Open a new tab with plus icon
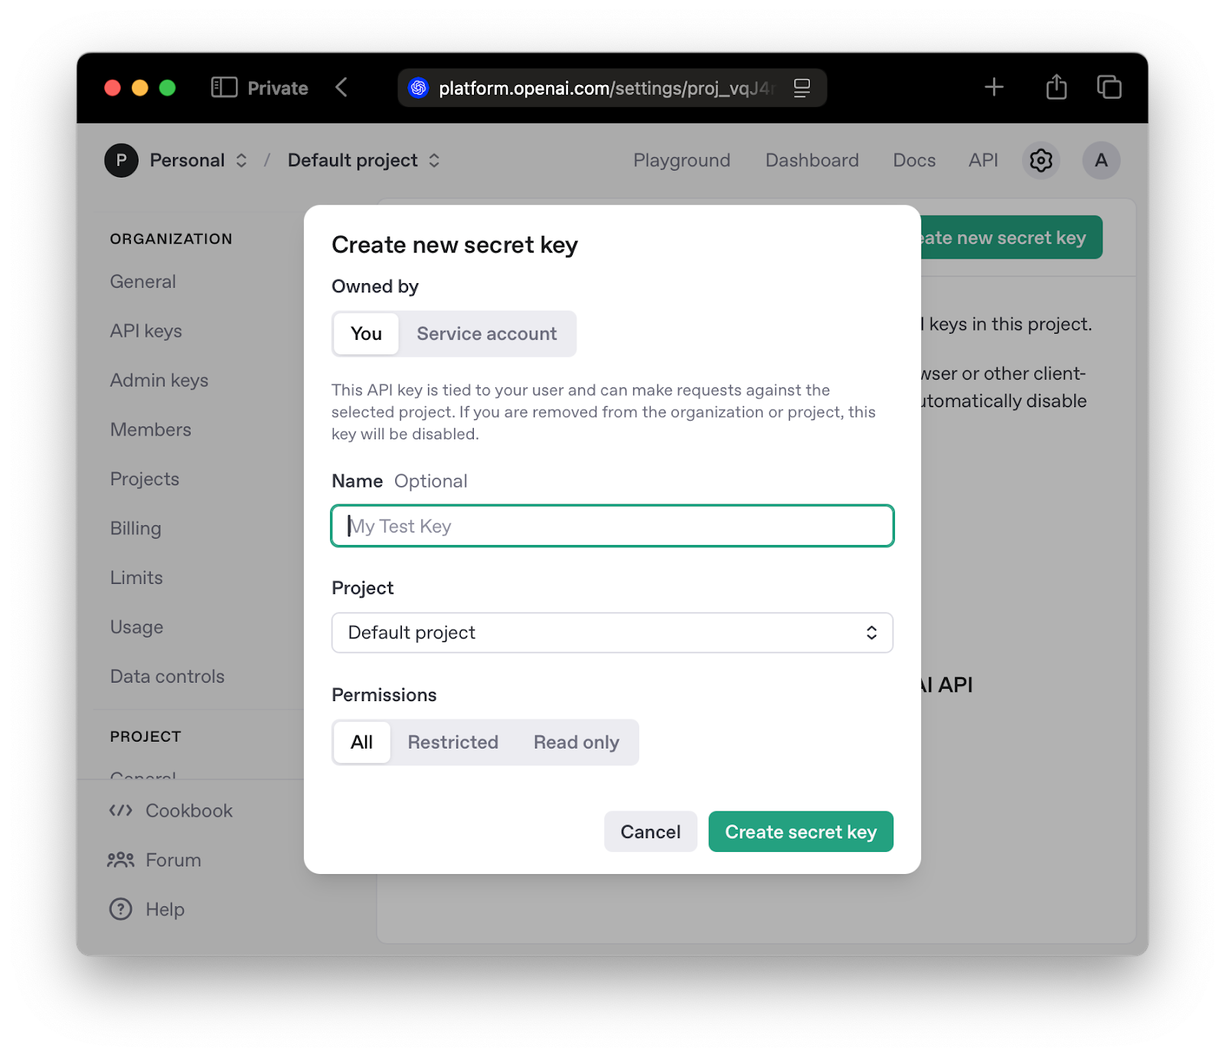 (x=994, y=87)
